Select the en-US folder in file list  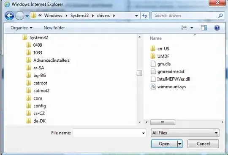click(x=160, y=49)
